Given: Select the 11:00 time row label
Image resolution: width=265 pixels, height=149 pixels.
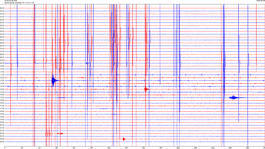Looking at the screenshot, I should [x=2, y=72].
